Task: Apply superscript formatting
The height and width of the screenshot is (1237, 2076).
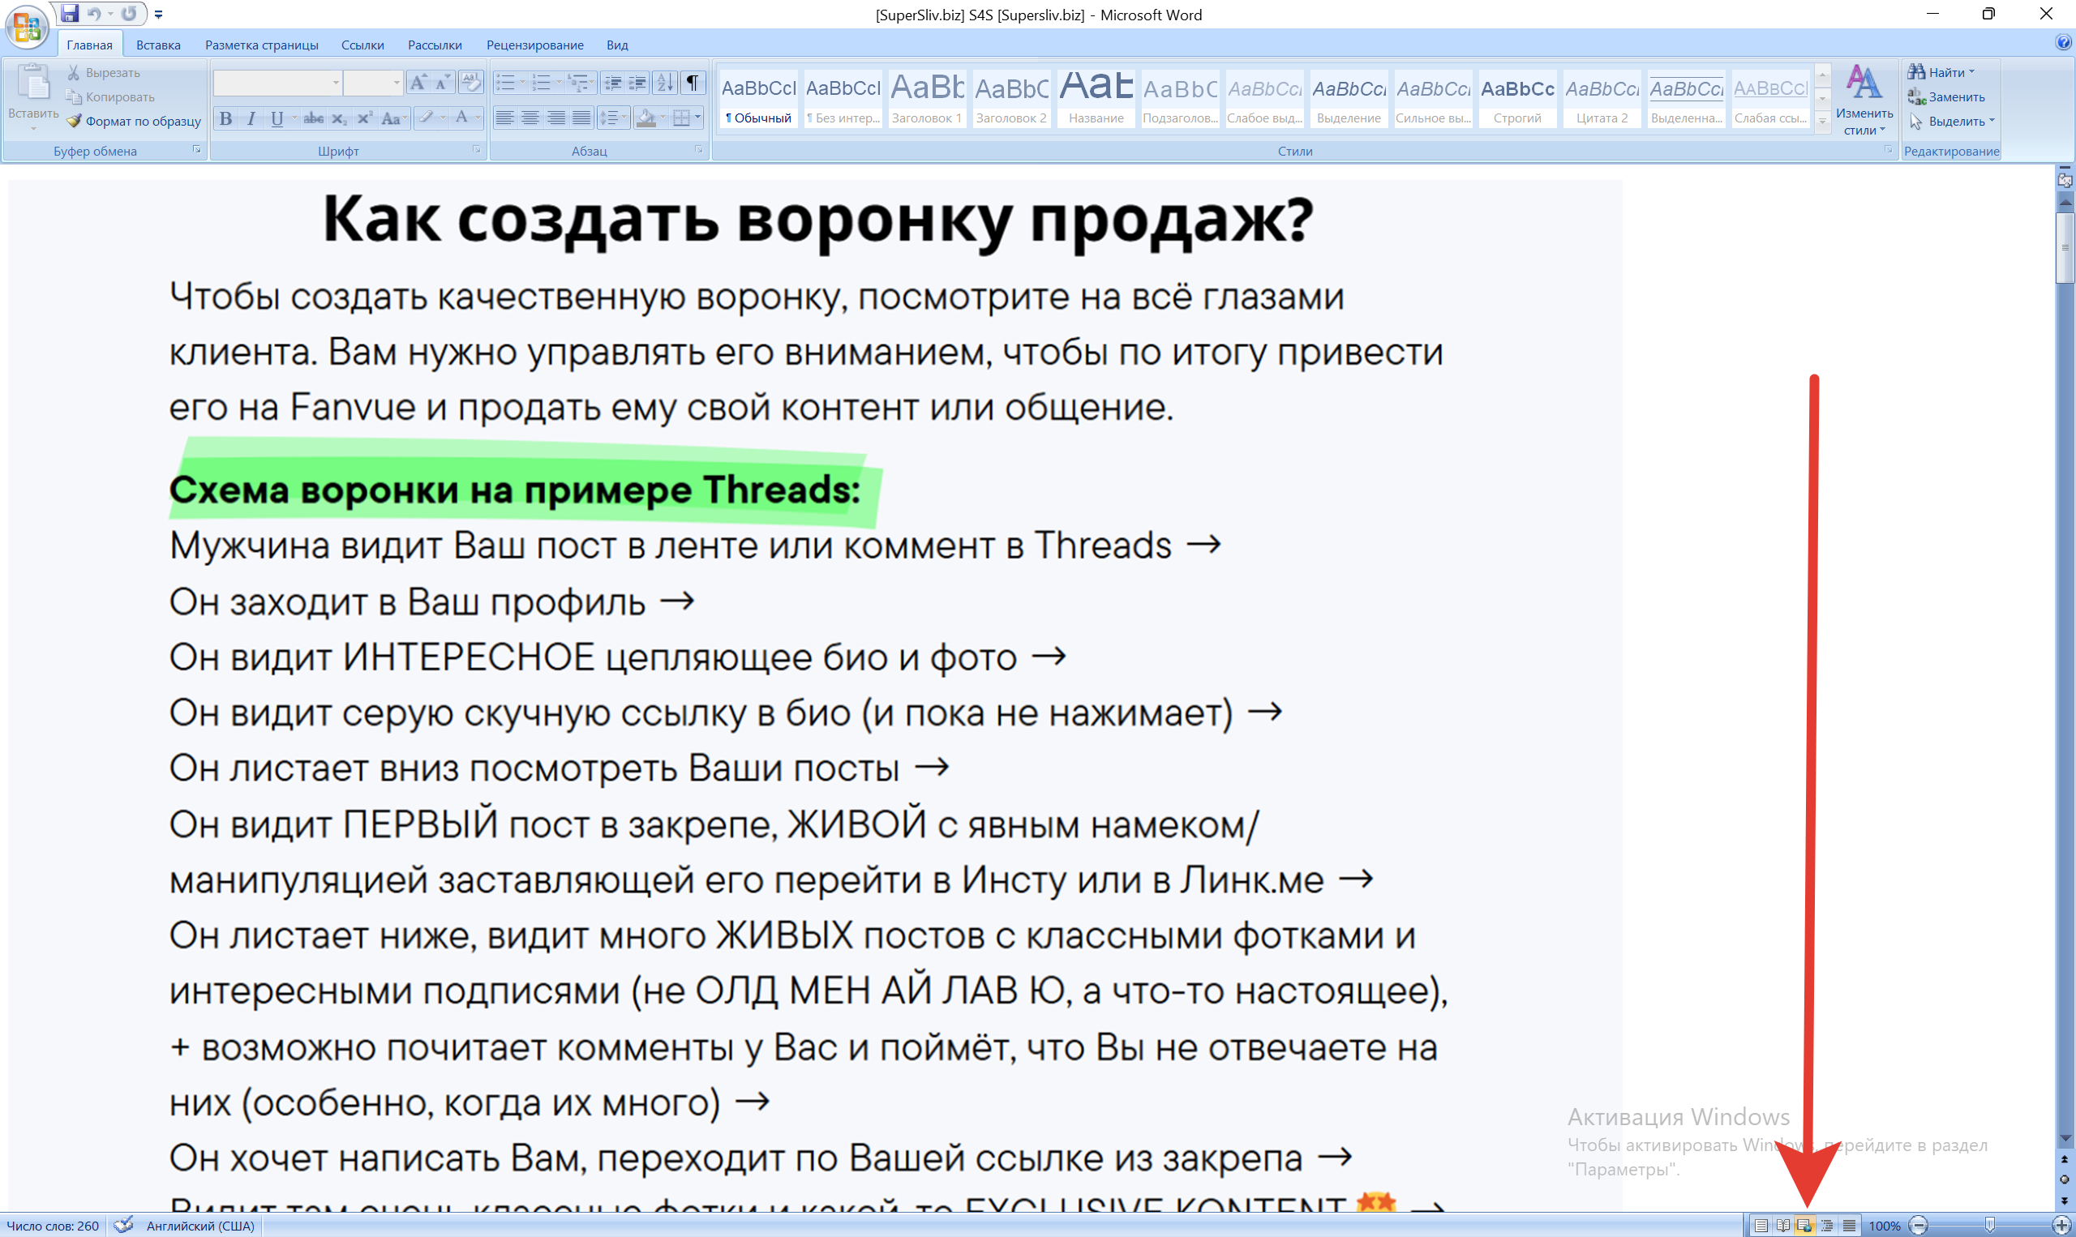Action: (x=364, y=118)
